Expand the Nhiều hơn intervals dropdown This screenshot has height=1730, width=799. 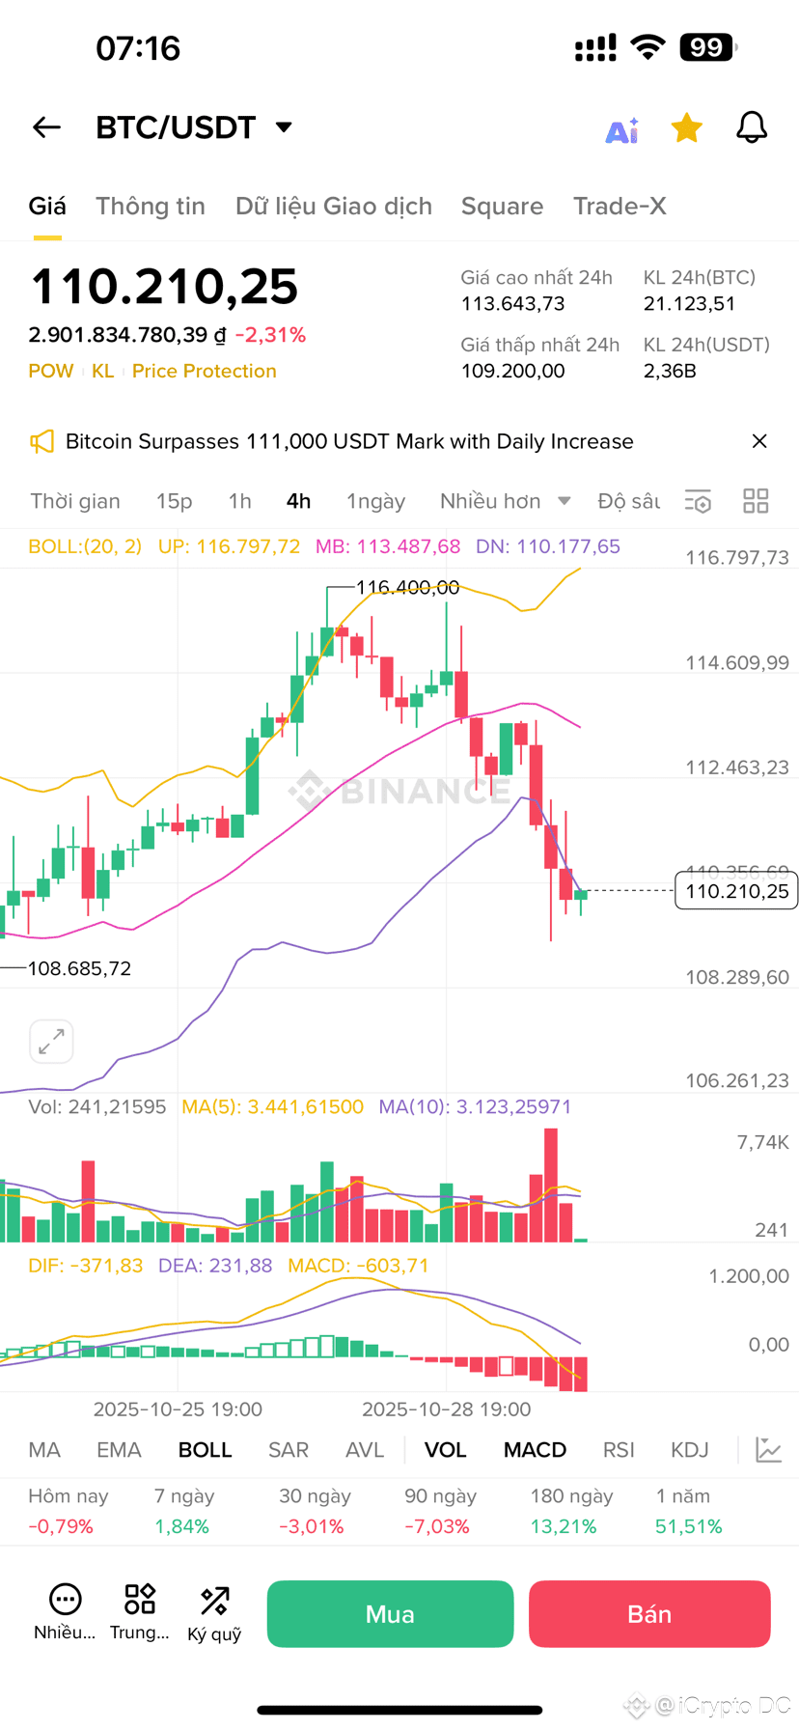pyautogui.click(x=505, y=501)
